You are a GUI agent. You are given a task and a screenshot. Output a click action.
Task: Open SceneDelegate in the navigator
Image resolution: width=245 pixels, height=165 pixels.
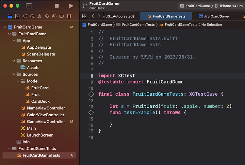pos(41,54)
